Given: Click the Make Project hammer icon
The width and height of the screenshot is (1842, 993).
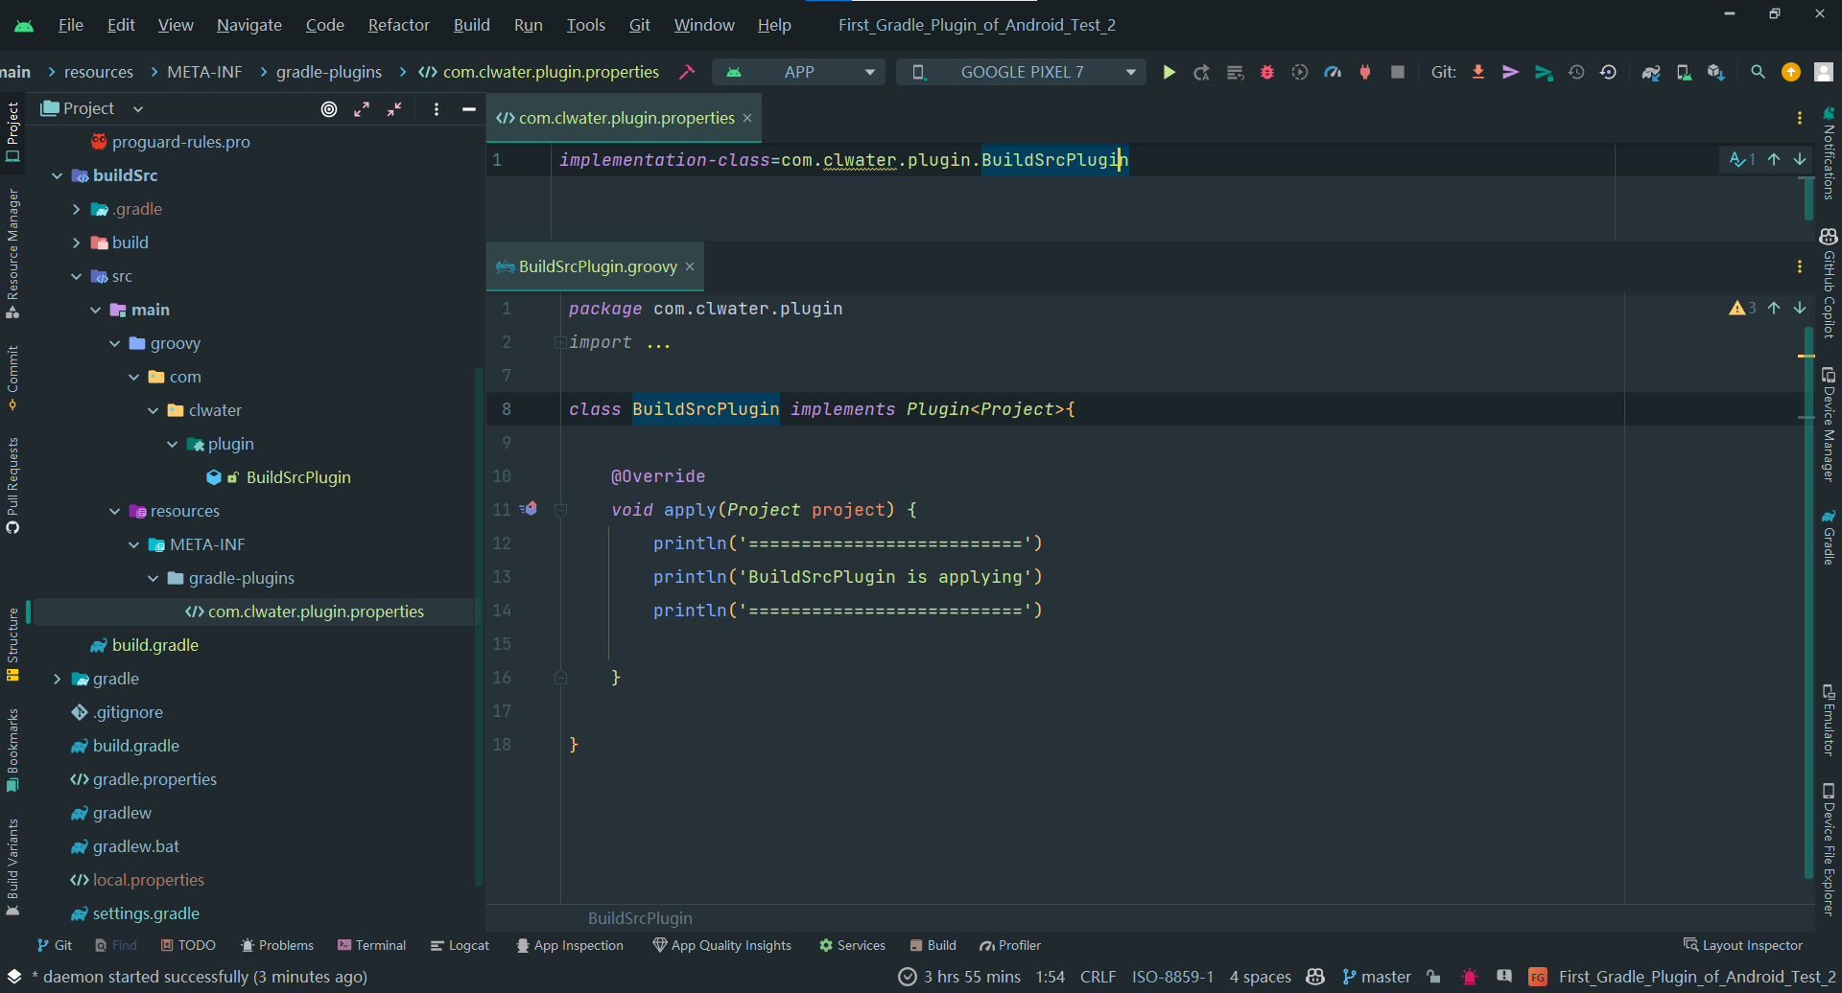Looking at the screenshot, I should (687, 72).
